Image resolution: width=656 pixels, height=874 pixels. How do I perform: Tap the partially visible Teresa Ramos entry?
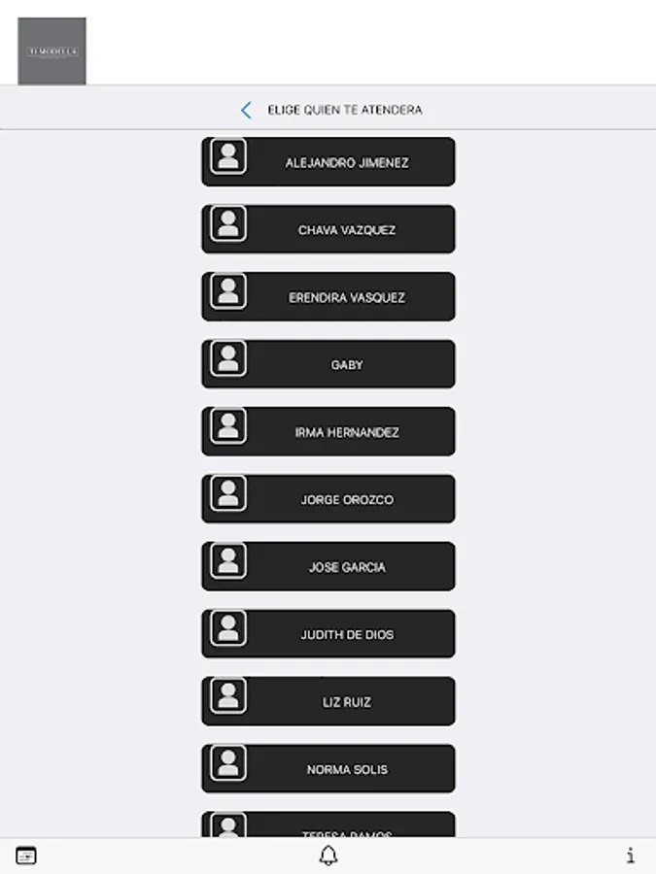tap(328, 824)
